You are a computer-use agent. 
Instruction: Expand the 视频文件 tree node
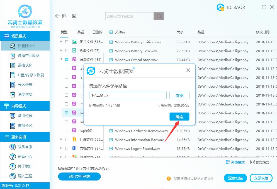[x=61, y=50]
